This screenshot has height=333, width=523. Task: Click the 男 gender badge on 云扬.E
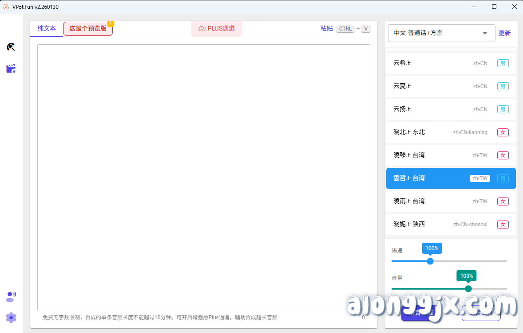(x=503, y=109)
